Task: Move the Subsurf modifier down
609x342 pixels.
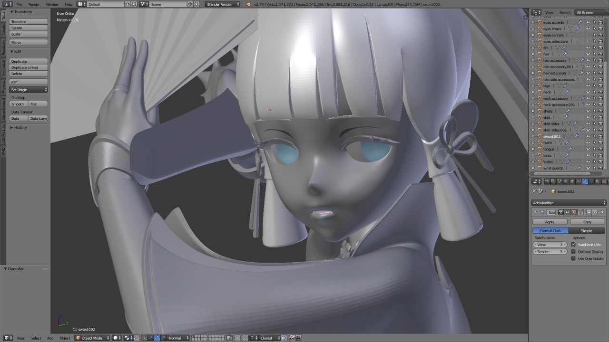Action: [x=595, y=212]
